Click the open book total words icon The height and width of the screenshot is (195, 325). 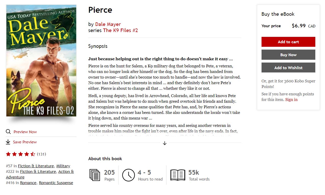178,175
